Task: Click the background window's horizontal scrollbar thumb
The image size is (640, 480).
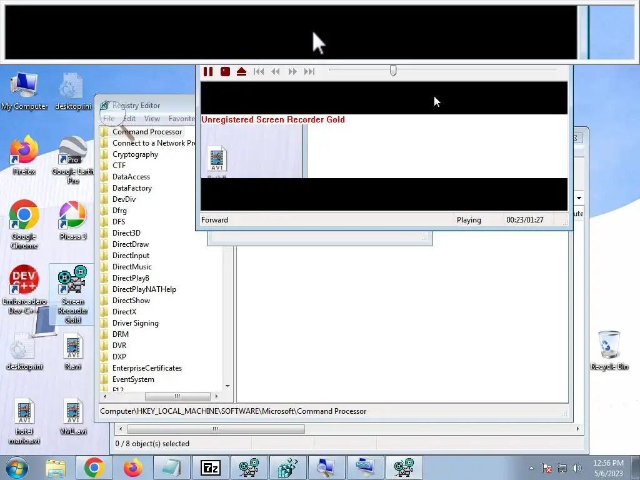Action: pyautogui.click(x=216, y=429)
